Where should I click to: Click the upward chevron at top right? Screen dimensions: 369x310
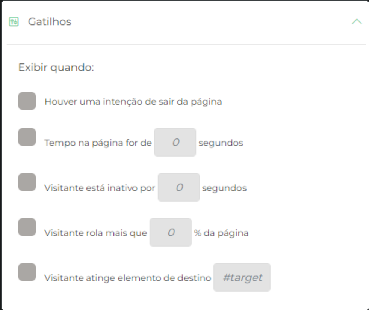click(356, 21)
